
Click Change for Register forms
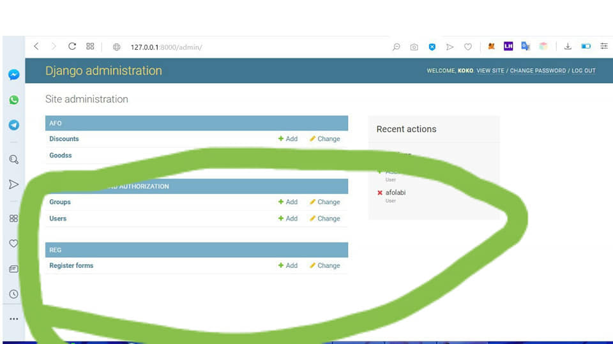[x=325, y=265]
